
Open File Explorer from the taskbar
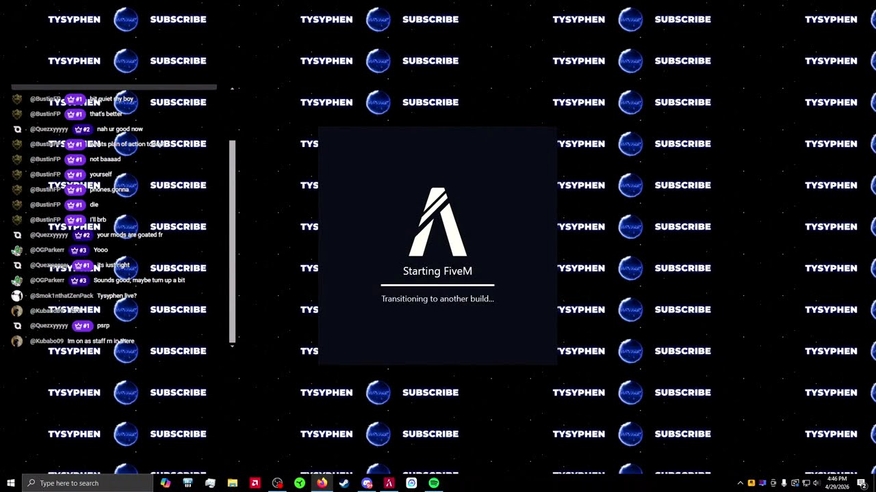click(233, 483)
